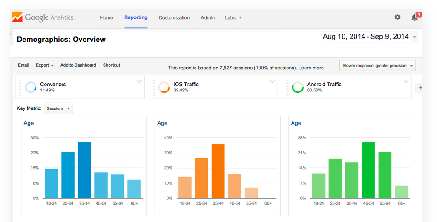The height and width of the screenshot is (222, 437).
Task: Open the Labs menu
Action: tap(233, 18)
